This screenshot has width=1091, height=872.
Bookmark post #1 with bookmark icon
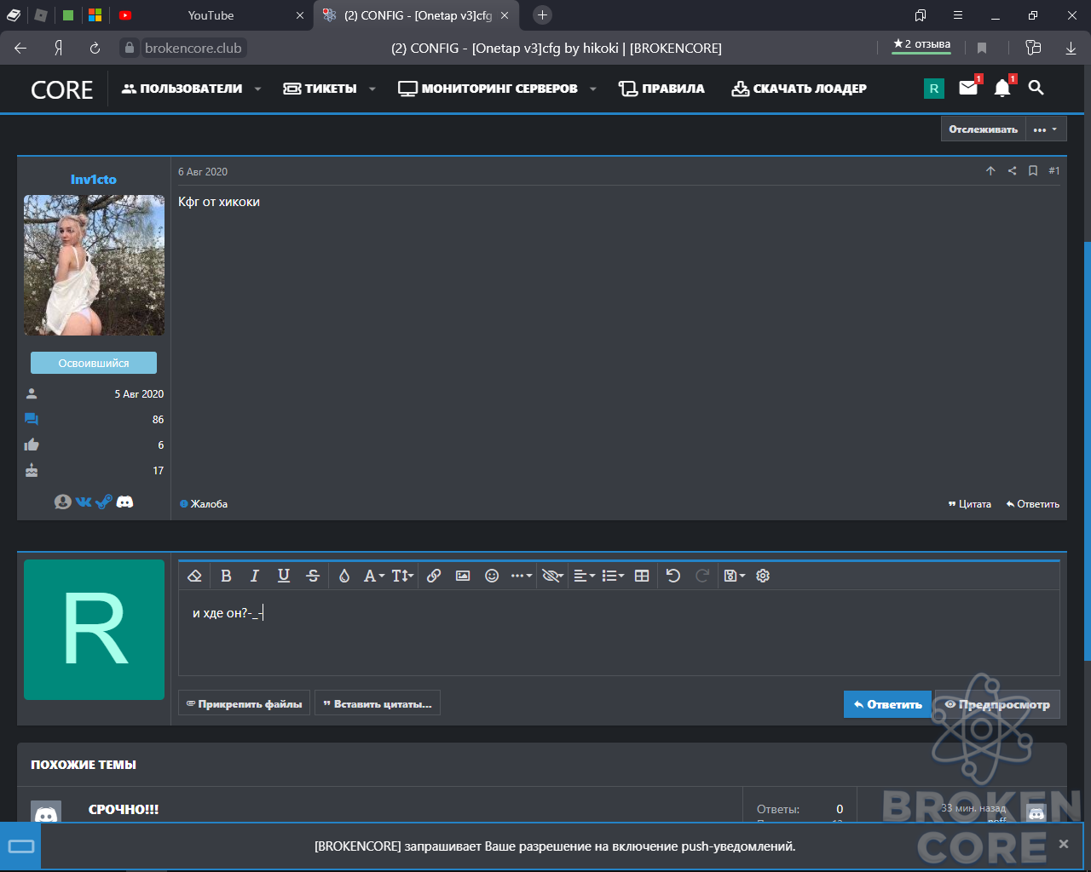1032,171
